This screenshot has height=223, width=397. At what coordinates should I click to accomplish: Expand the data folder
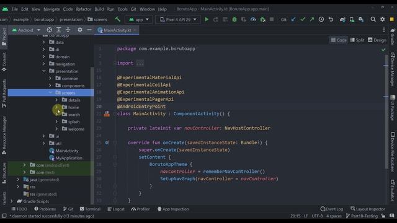click(43, 42)
